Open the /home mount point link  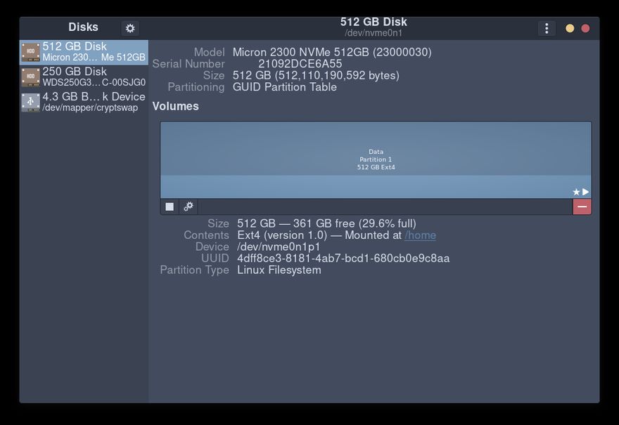[420, 235]
